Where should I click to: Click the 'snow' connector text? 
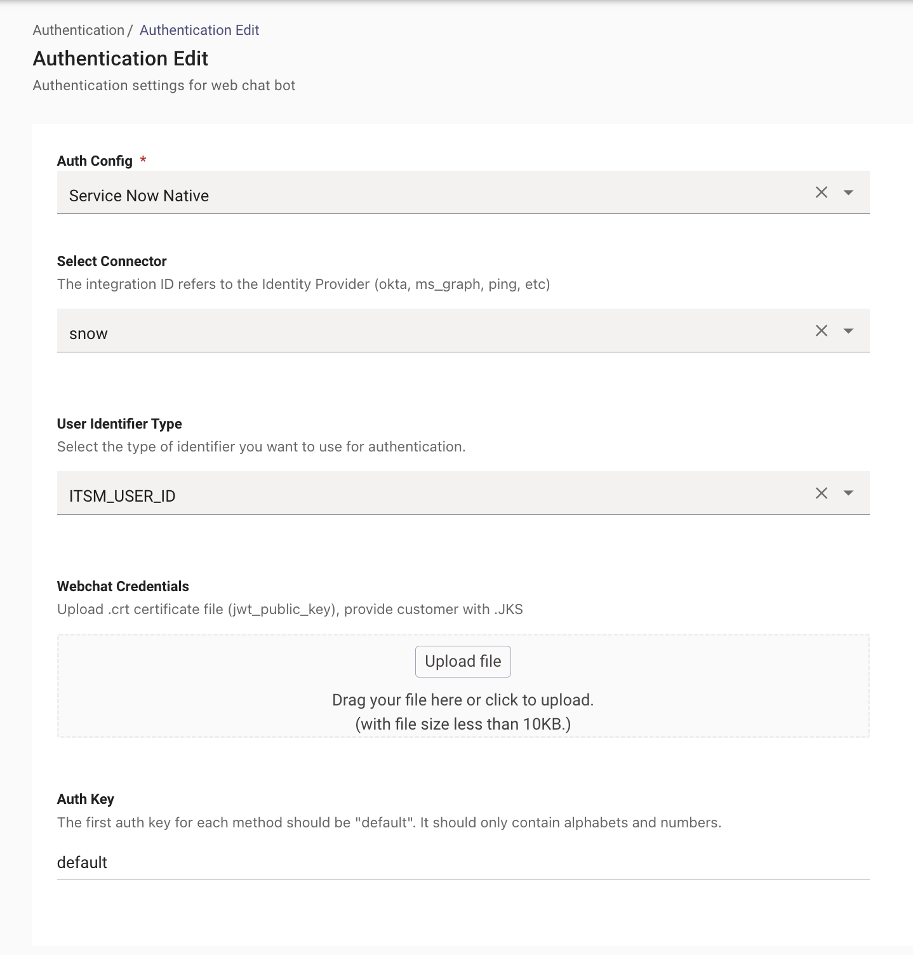point(88,334)
